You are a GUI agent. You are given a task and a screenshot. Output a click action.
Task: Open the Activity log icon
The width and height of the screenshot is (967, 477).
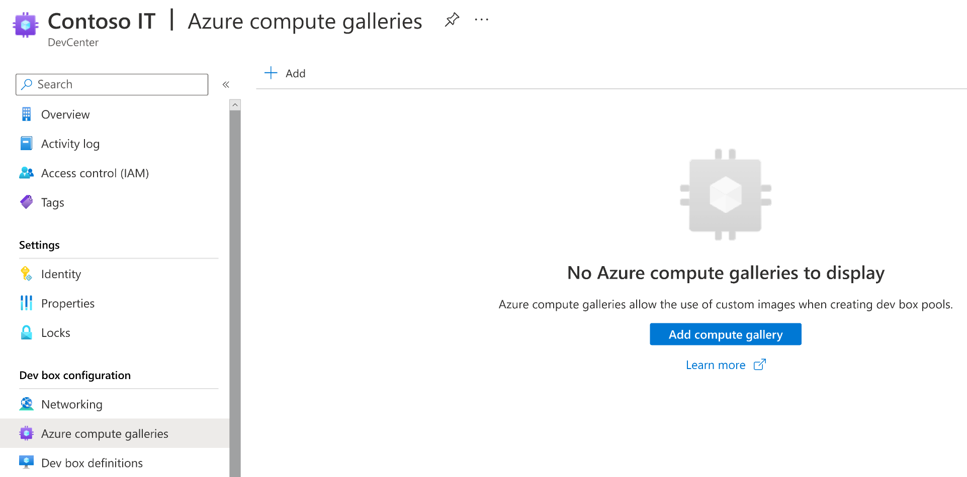(26, 143)
